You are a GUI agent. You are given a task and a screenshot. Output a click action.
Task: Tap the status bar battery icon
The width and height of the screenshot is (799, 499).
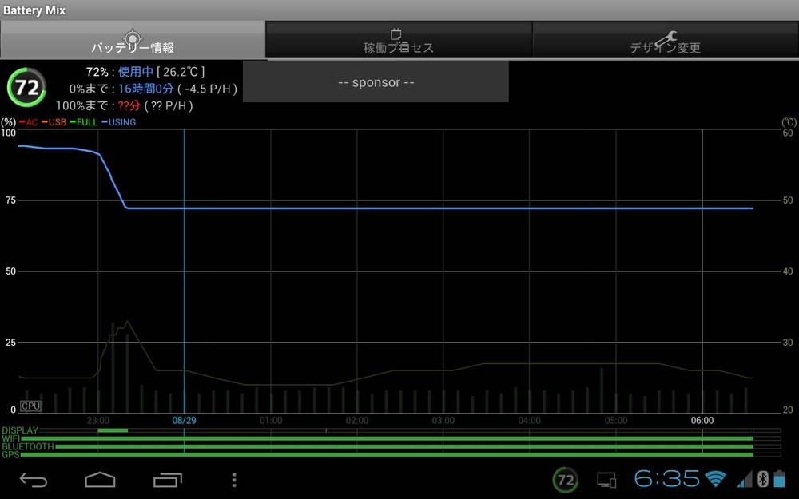pyautogui.click(x=780, y=479)
